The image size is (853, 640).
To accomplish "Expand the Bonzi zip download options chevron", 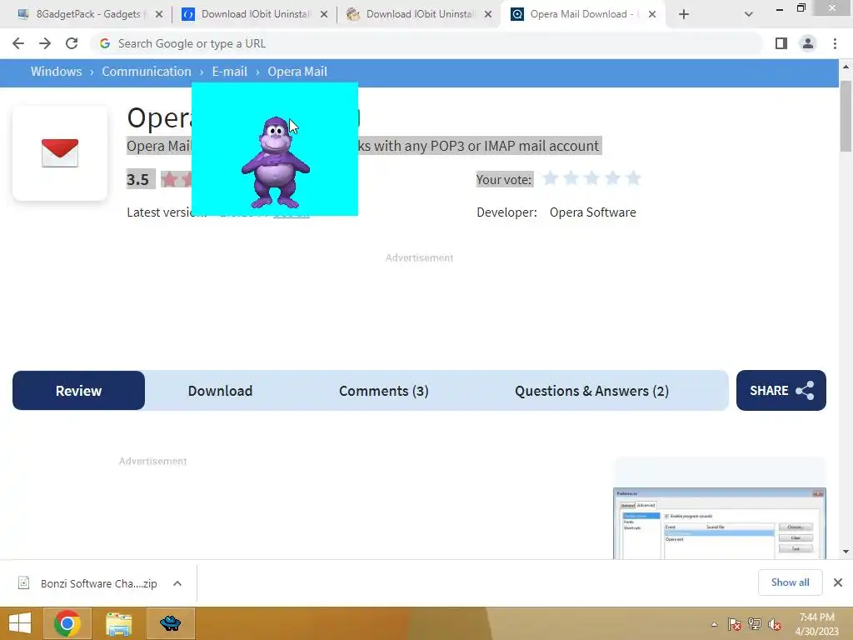I will 177,583.
